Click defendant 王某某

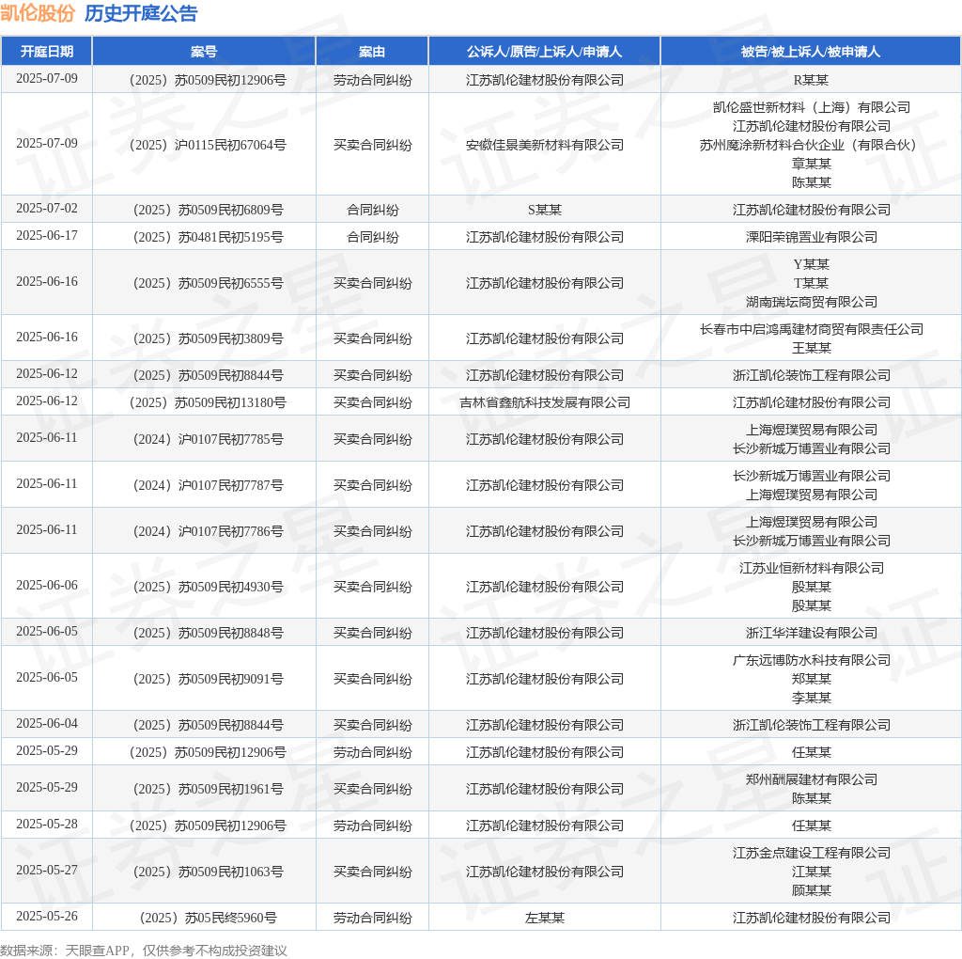click(x=811, y=348)
